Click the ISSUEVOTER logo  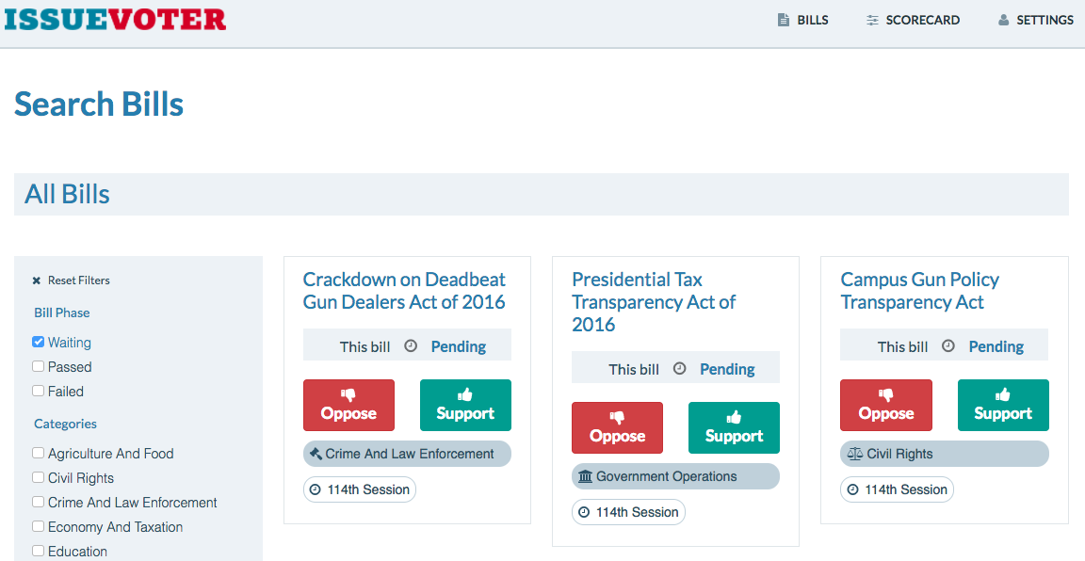115,19
